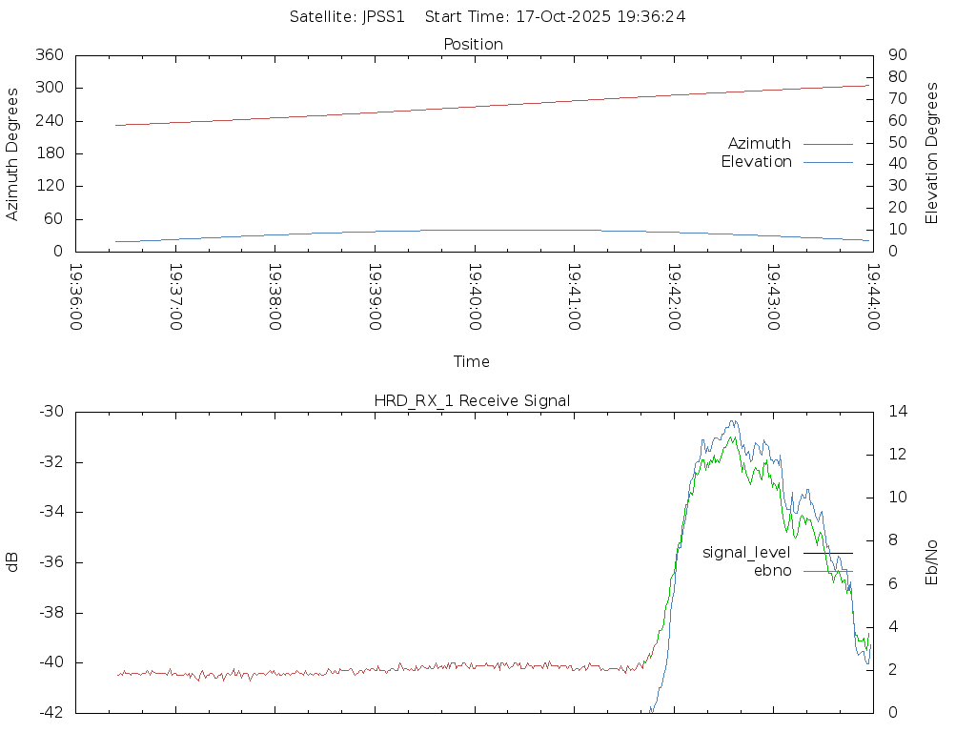Click the Azimuth legend label

pos(759,144)
